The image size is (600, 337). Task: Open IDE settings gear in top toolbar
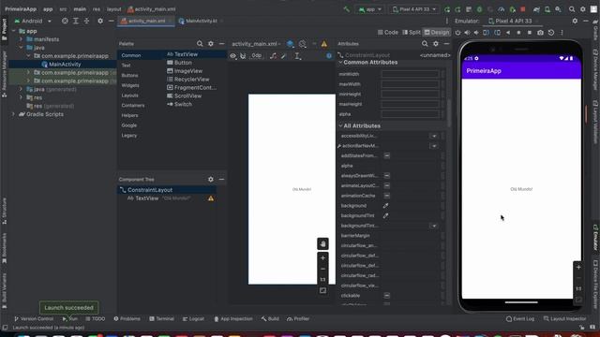[582, 9]
